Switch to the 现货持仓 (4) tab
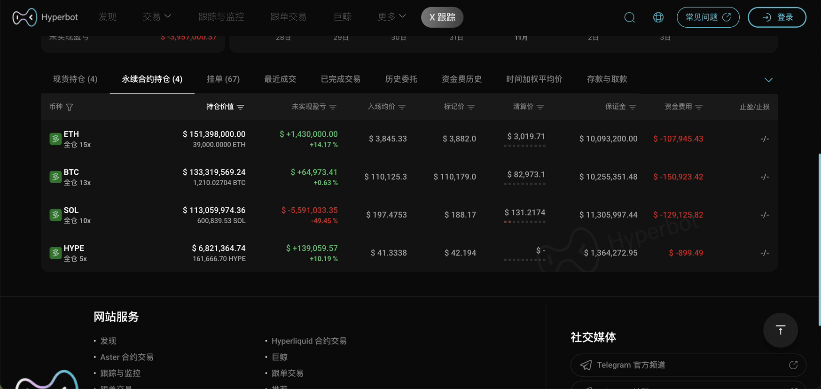 (x=75, y=79)
